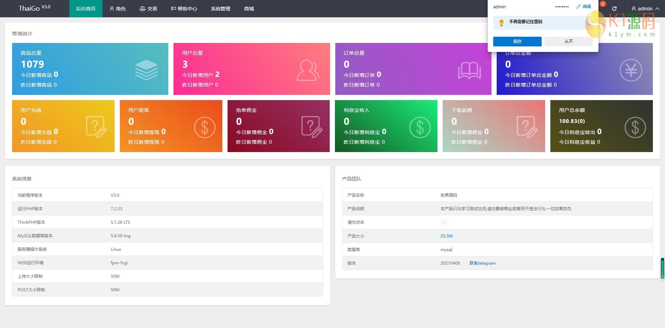The image size is (665, 328).
Task: Click the layers icon on 商品总量 card
Action: tap(146, 70)
